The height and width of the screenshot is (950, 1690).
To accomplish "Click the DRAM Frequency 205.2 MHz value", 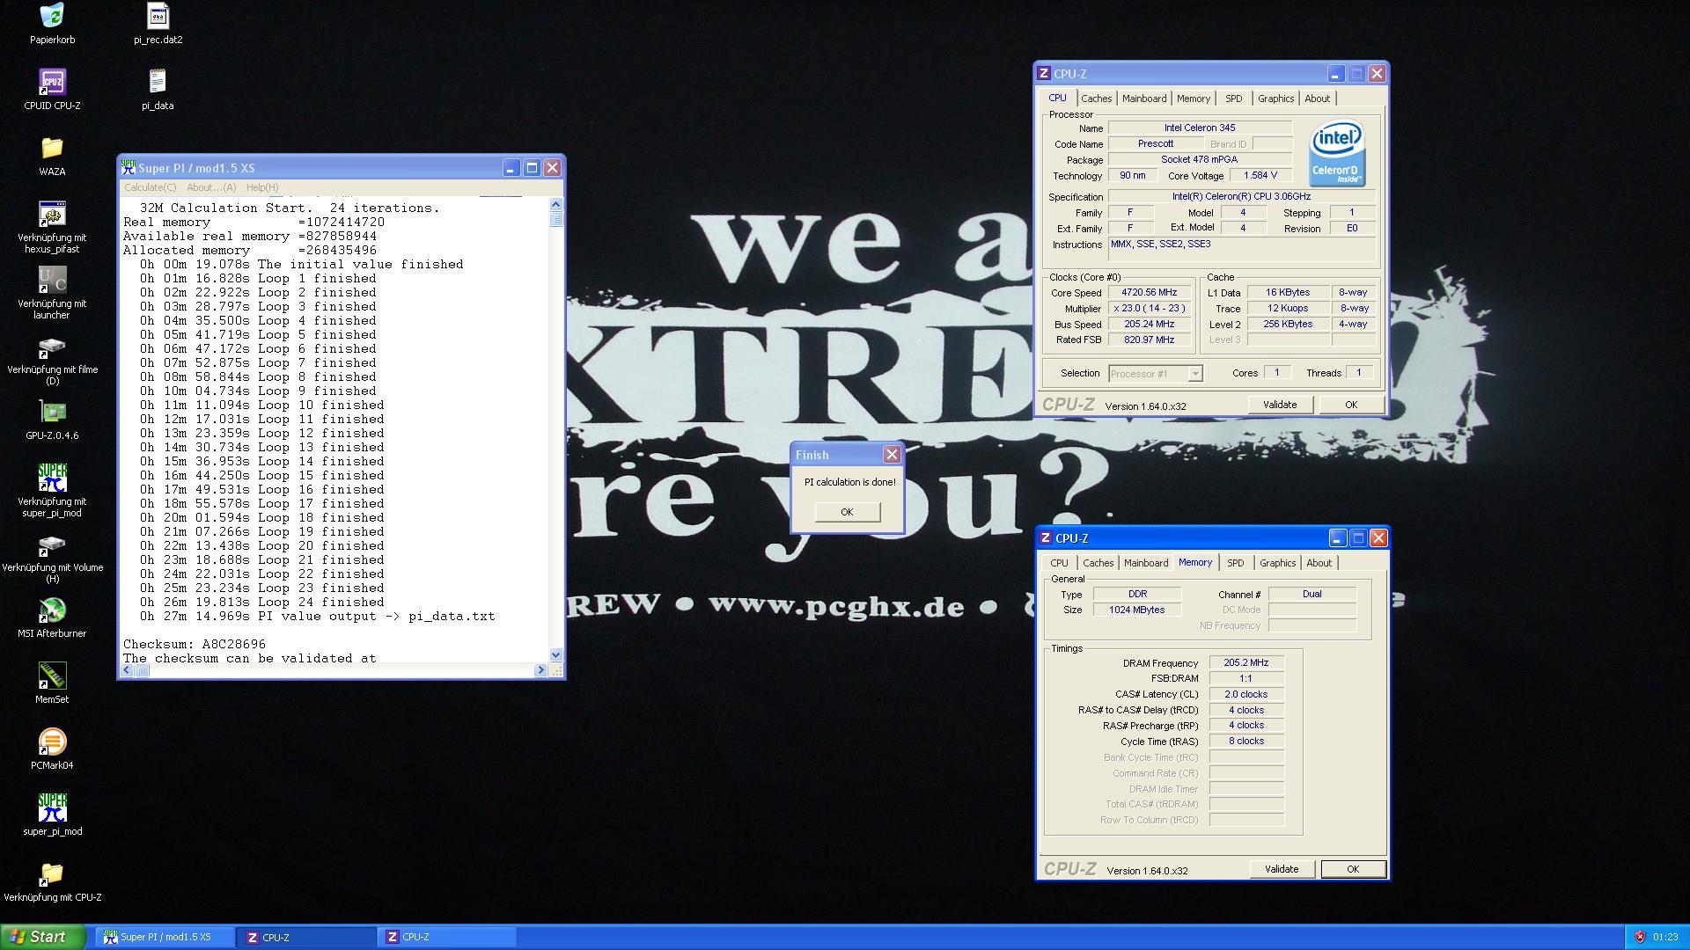I will tap(1245, 663).
